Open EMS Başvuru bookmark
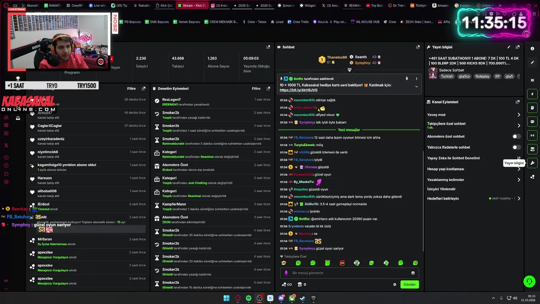This screenshot has width=540, height=304. pos(157,22)
